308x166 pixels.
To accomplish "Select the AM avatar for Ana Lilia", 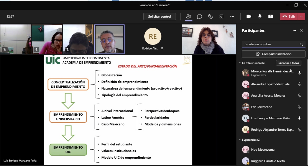I will point(245,96).
